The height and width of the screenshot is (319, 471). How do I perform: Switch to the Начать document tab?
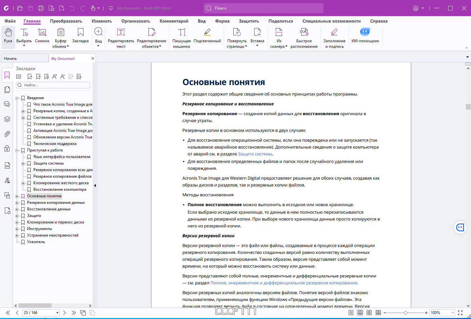tap(25, 58)
